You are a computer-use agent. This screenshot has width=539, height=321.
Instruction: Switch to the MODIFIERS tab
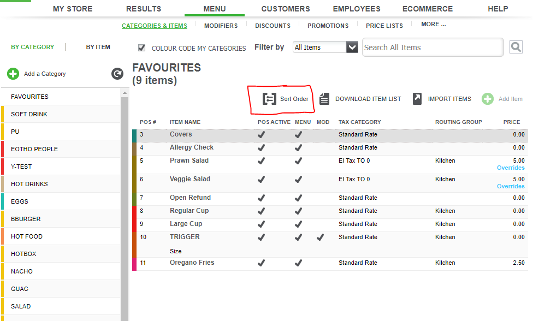pos(221,26)
